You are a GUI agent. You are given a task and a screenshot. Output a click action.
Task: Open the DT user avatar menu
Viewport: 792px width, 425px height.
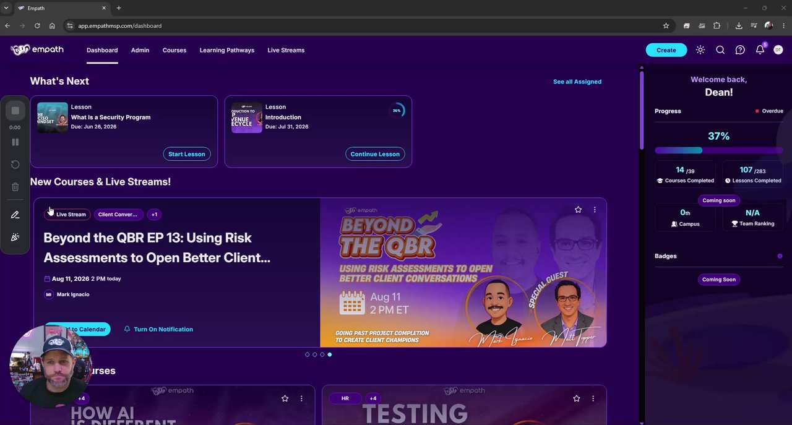coord(778,50)
